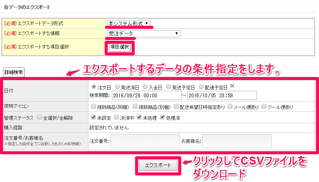This screenshot has height=182, width=319.
Task: Click the 検索期間 label
Action: coord(100,95)
